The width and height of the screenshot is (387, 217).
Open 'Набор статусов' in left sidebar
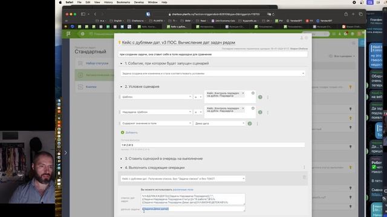pyautogui.click(x=97, y=63)
